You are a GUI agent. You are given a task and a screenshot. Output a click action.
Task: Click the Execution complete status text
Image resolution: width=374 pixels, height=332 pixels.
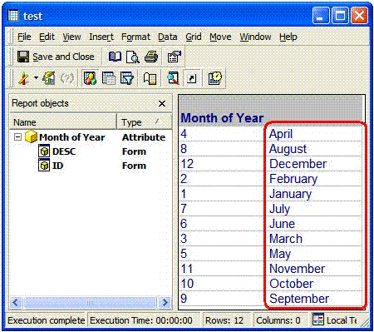coord(47,320)
